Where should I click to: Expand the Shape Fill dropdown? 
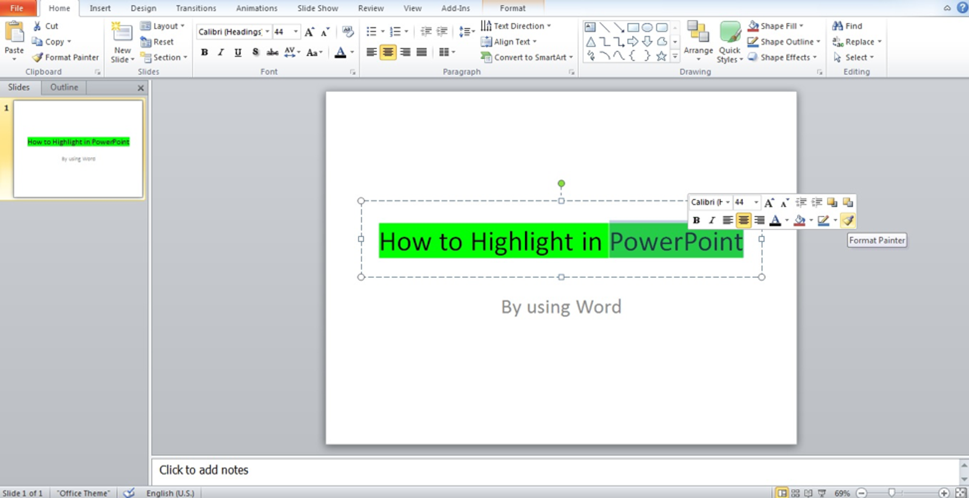point(801,26)
